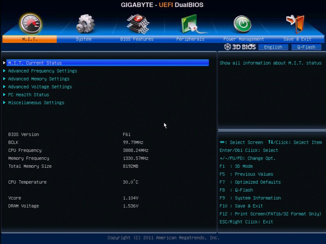Switch to the Peripherals tab
The height and width of the screenshot is (244, 326).
click(x=190, y=39)
